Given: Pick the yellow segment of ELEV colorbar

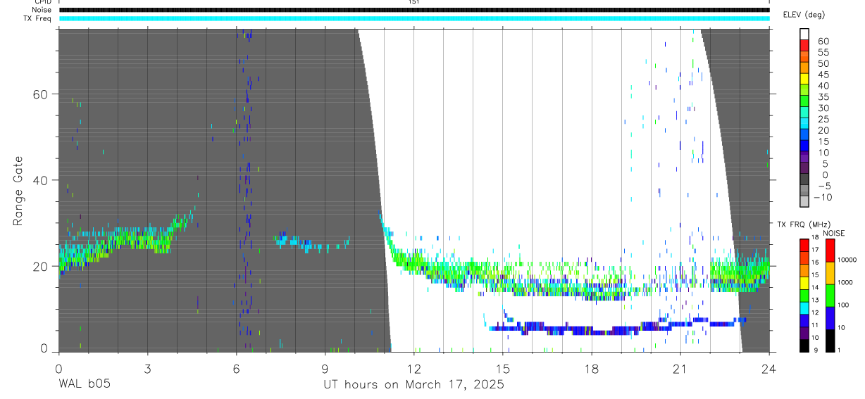Looking at the screenshot, I should 804,78.
